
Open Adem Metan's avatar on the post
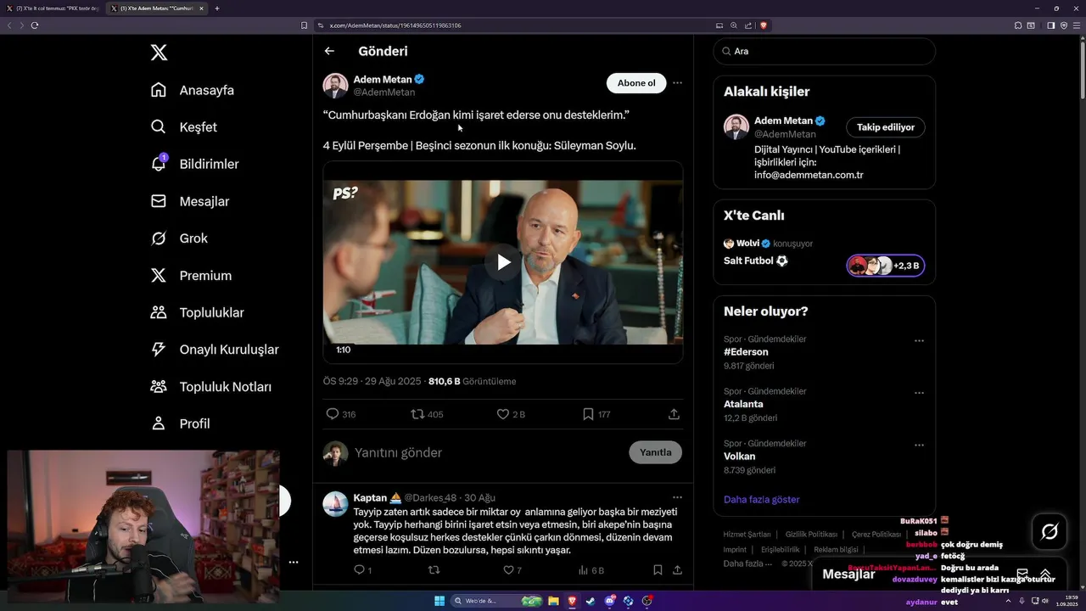pyautogui.click(x=335, y=86)
